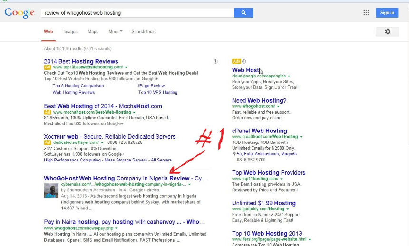Screen dimensions: 409x246
Task: Click the author thumbnail photo of Shamsudeen
Action: click(x=51, y=191)
